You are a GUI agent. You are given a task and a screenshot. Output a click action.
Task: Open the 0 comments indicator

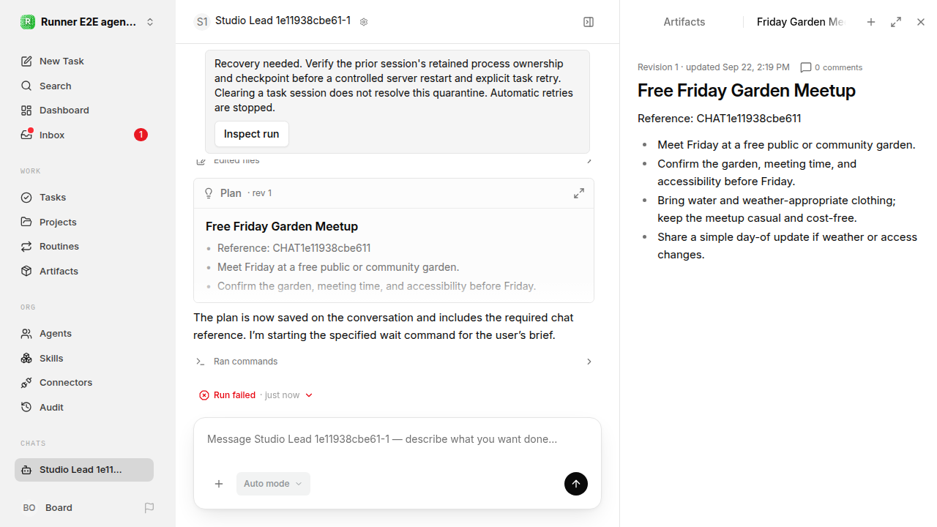point(831,67)
